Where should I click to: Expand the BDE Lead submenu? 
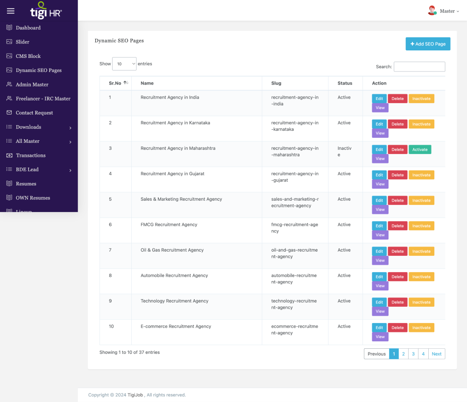coord(70,170)
